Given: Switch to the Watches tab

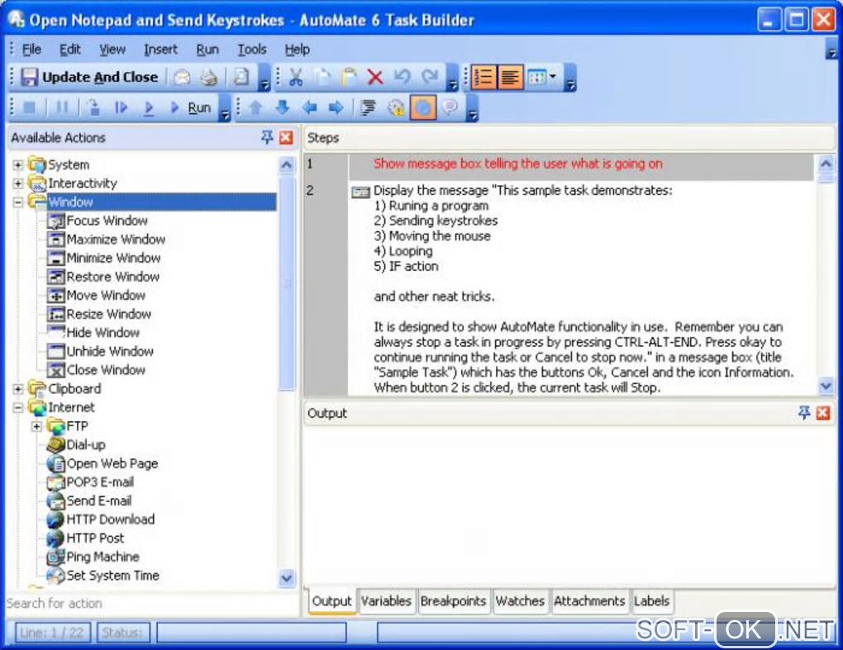Looking at the screenshot, I should [x=520, y=600].
